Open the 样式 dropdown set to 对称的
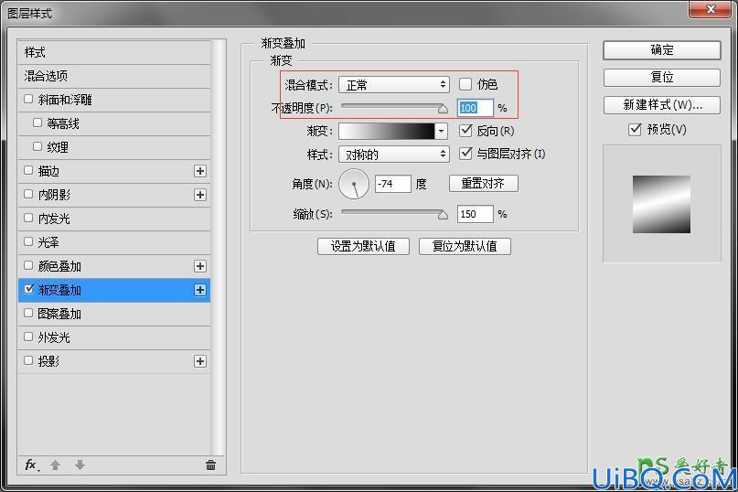 (x=394, y=154)
